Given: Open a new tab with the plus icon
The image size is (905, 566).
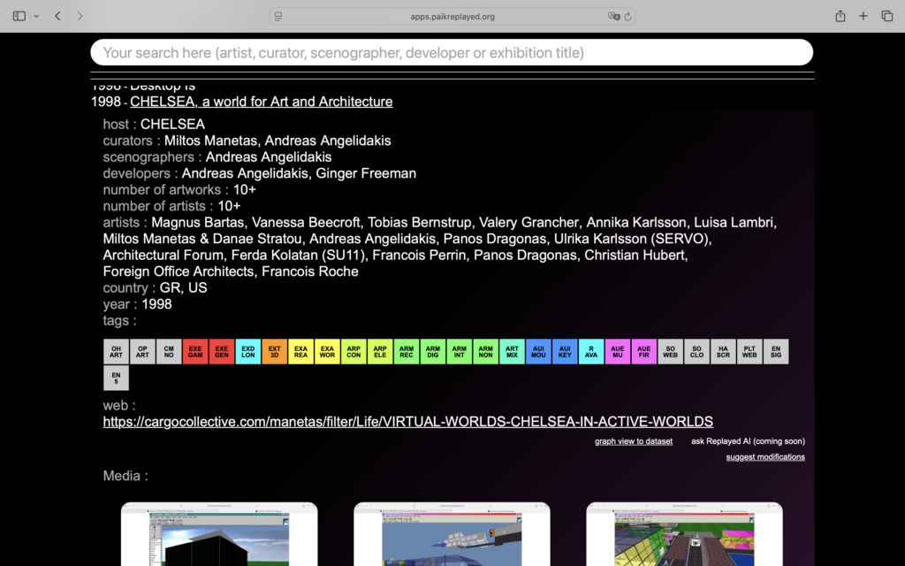Looking at the screenshot, I should 863,16.
